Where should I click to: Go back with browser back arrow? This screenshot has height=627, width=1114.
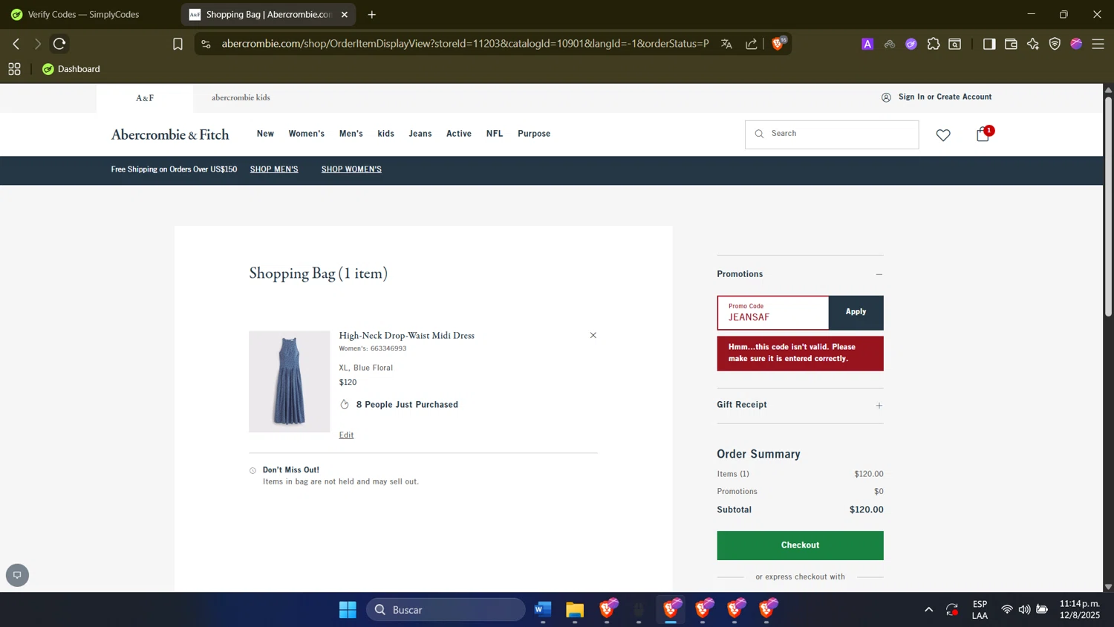click(x=16, y=44)
